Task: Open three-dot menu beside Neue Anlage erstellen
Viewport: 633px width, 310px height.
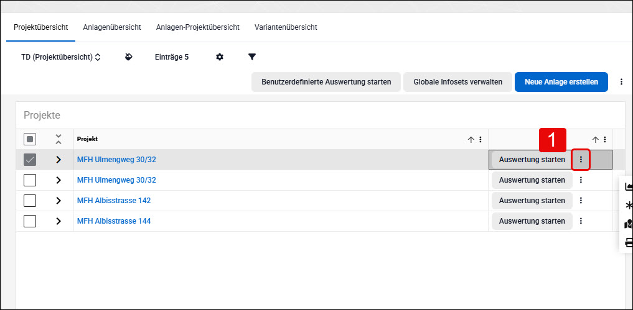Action: tap(622, 82)
